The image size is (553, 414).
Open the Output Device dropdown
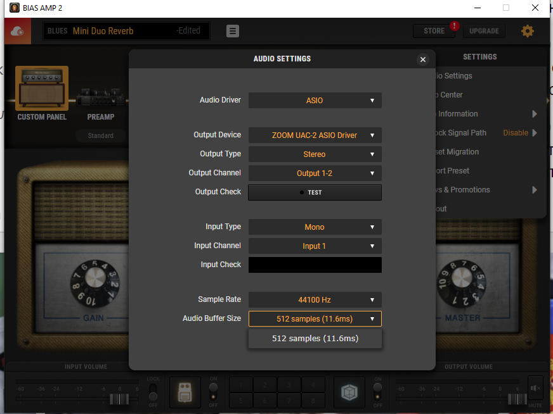click(315, 135)
